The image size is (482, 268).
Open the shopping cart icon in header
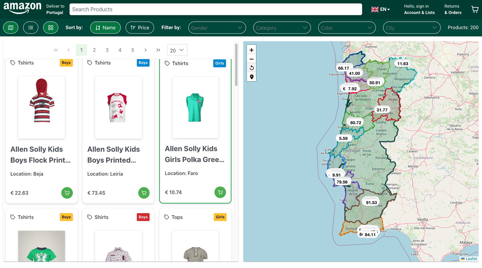(475, 9)
